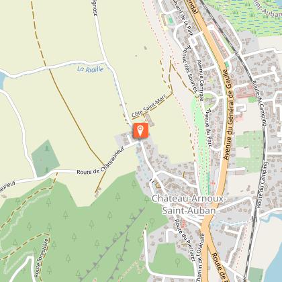Image resolution: width=282 pixels, height=282 pixels.
Task: Click the Chemin de l'Oratoire label
Action: point(199,257)
